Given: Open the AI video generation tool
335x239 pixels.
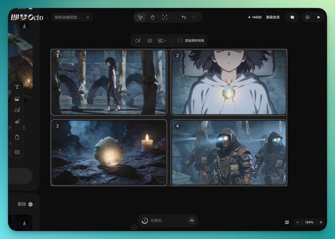Looking at the screenshot, I should 17,110.
